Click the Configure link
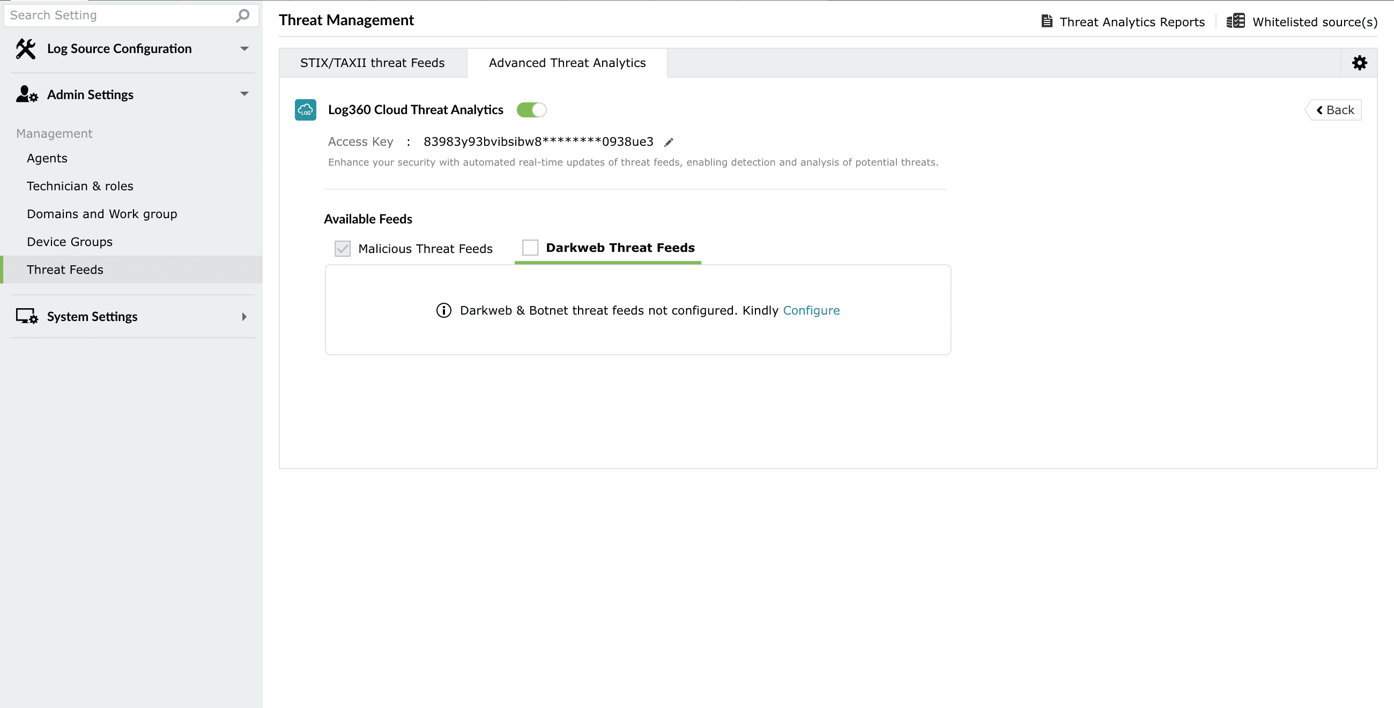1394x708 pixels. pos(811,310)
